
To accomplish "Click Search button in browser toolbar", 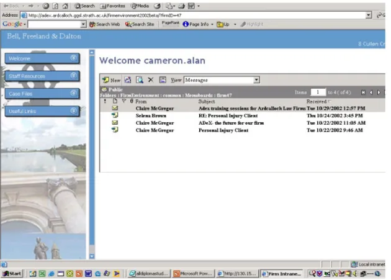I will click(85, 6).
